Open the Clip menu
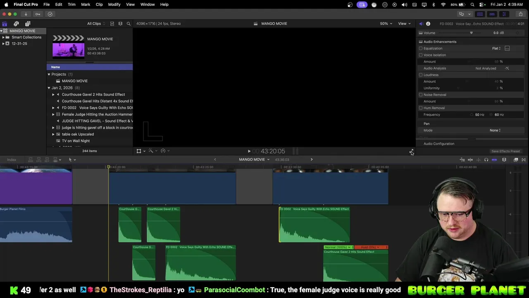 click(99, 5)
